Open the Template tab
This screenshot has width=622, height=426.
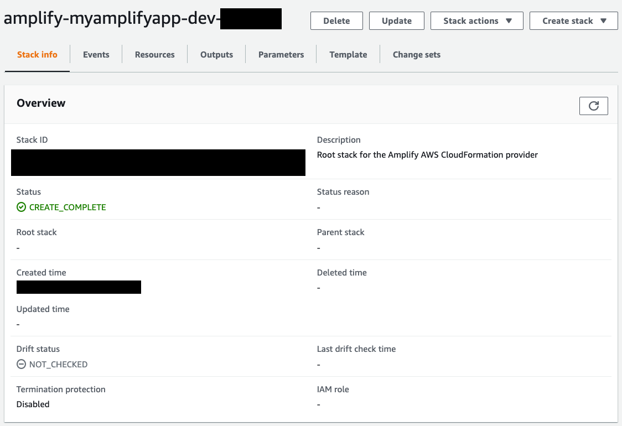[348, 55]
